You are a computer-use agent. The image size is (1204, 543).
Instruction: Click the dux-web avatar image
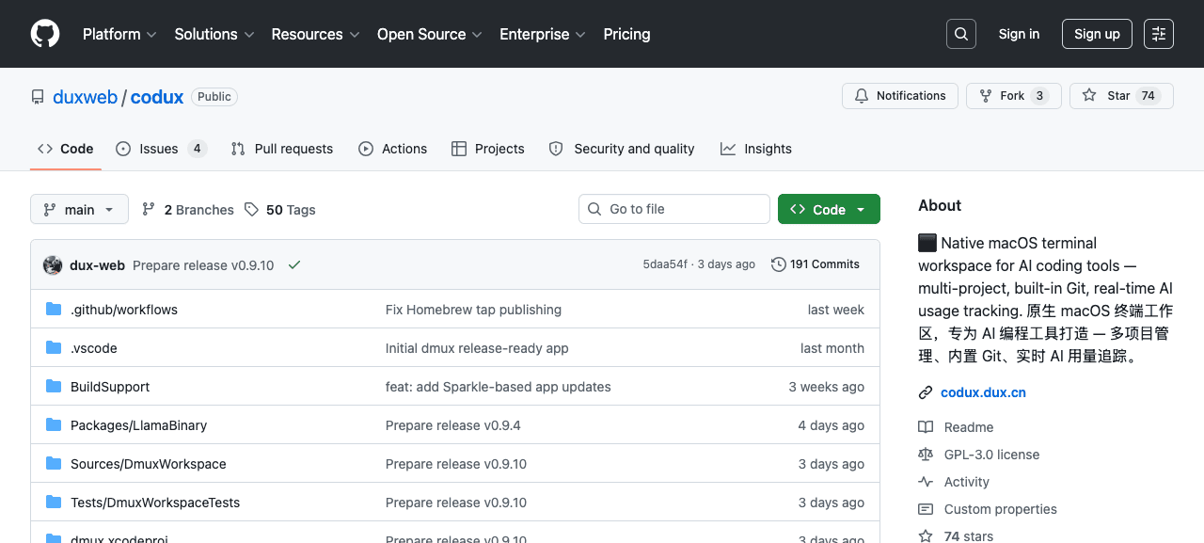tap(53, 265)
